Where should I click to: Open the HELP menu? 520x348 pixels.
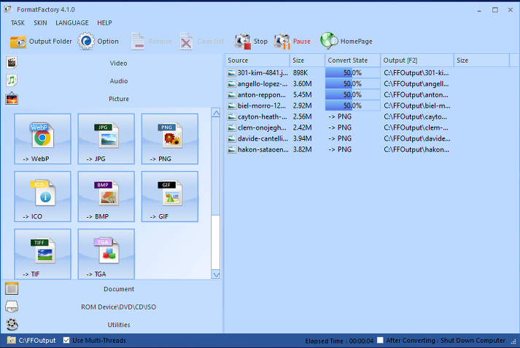pyautogui.click(x=104, y=23)
